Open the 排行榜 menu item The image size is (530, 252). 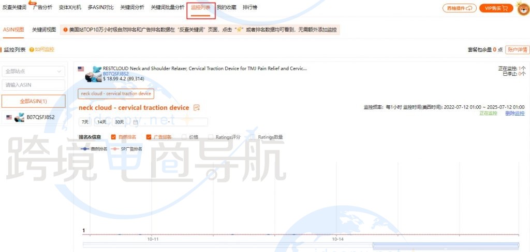(250, 8)
